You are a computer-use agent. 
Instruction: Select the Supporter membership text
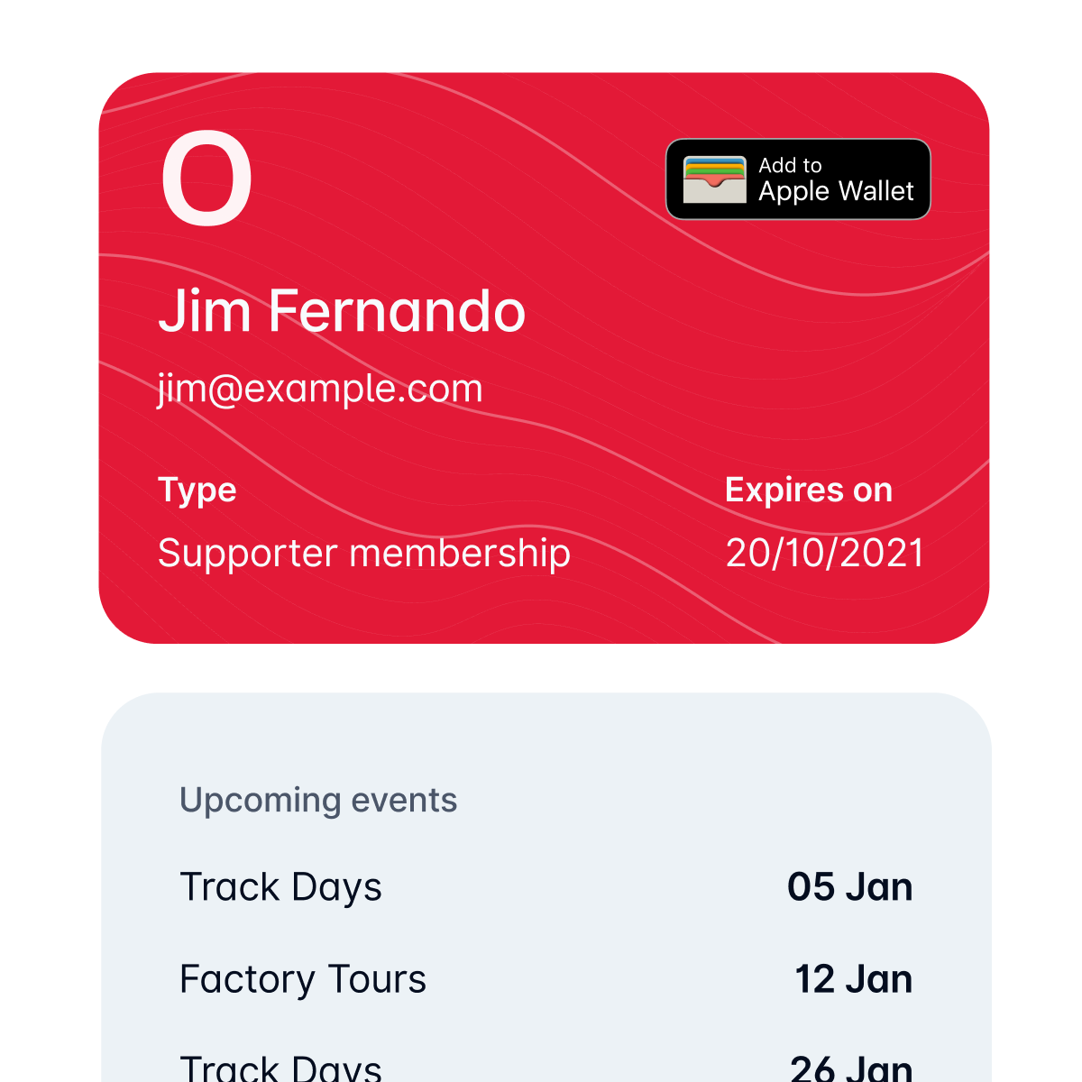click(x=364, y=553)
